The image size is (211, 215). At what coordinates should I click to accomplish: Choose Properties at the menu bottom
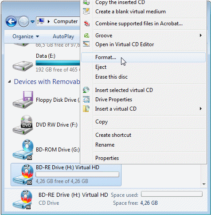107,158
